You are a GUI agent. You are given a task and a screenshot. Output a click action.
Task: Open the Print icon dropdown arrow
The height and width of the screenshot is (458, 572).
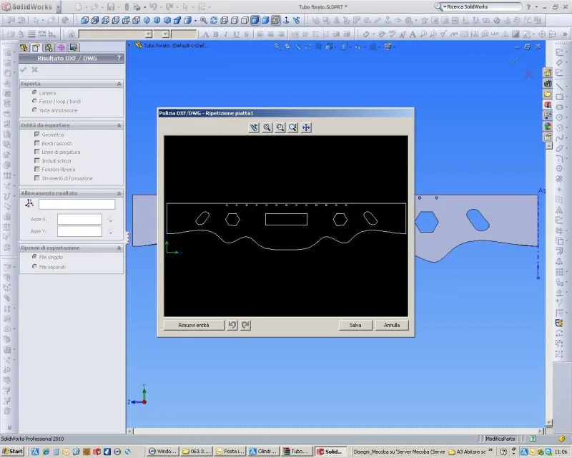[x=144, y=7]
